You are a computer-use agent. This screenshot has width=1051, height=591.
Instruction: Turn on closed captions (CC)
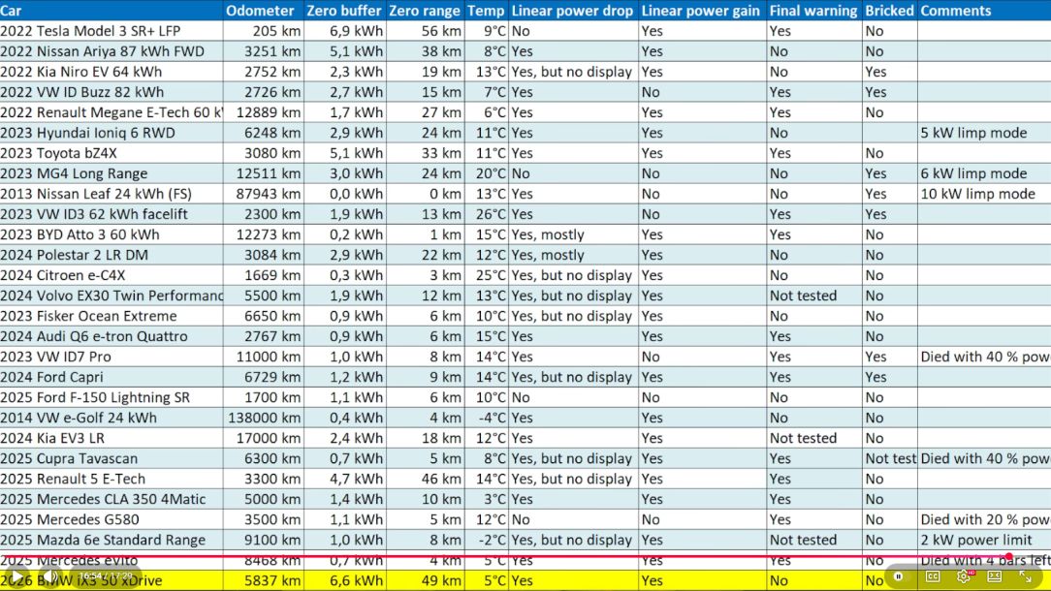(x=933, y=576)
